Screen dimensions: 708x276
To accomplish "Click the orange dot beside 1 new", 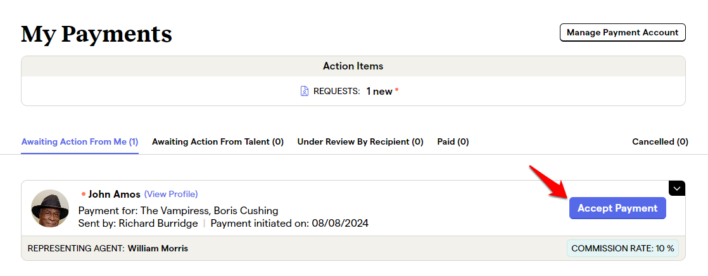I will (397, 89).
